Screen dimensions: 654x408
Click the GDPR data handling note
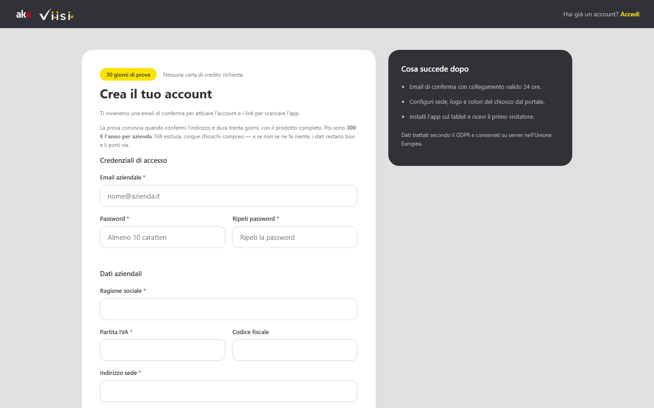(x=476, y=139)
